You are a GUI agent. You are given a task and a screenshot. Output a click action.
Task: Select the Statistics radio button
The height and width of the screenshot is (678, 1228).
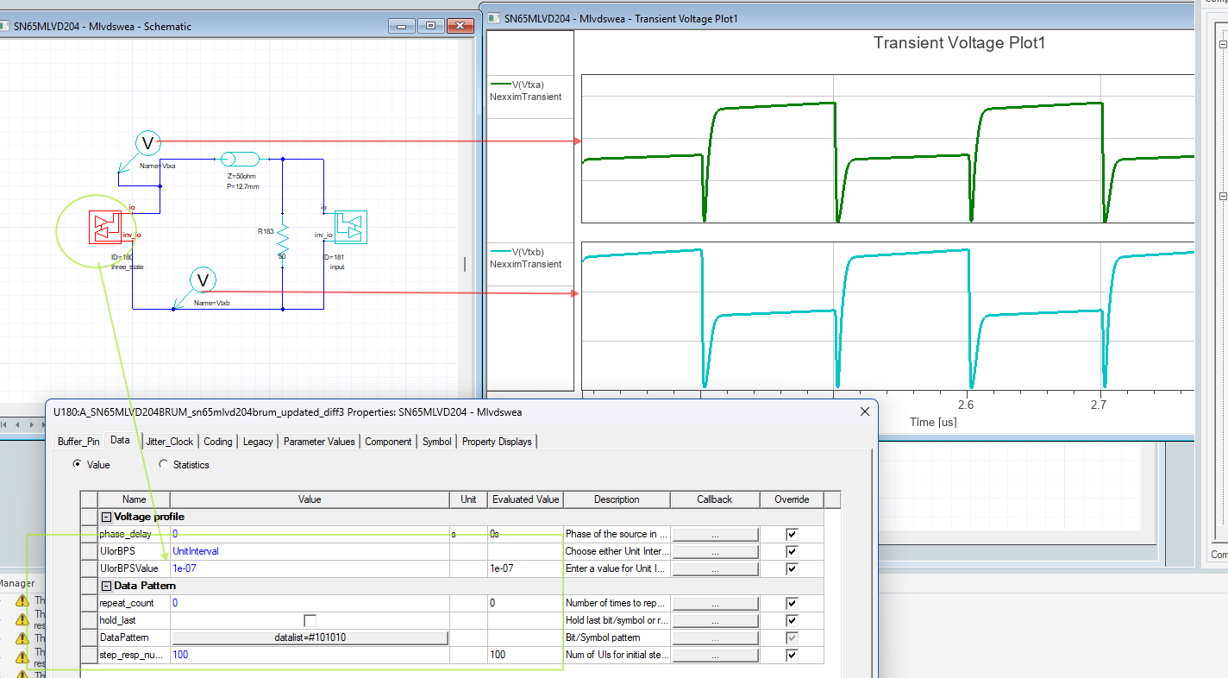coord(164,465)
